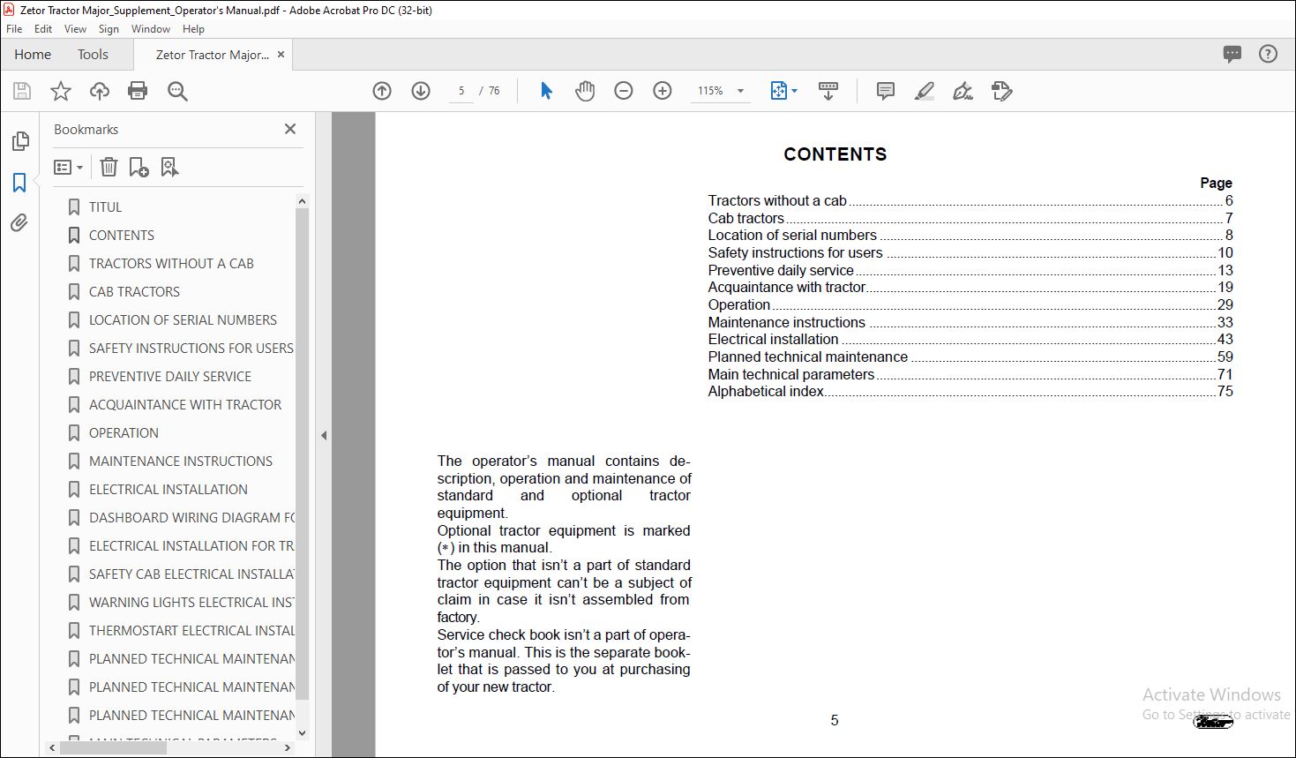Zoom out with minus button

coord(624,91)
